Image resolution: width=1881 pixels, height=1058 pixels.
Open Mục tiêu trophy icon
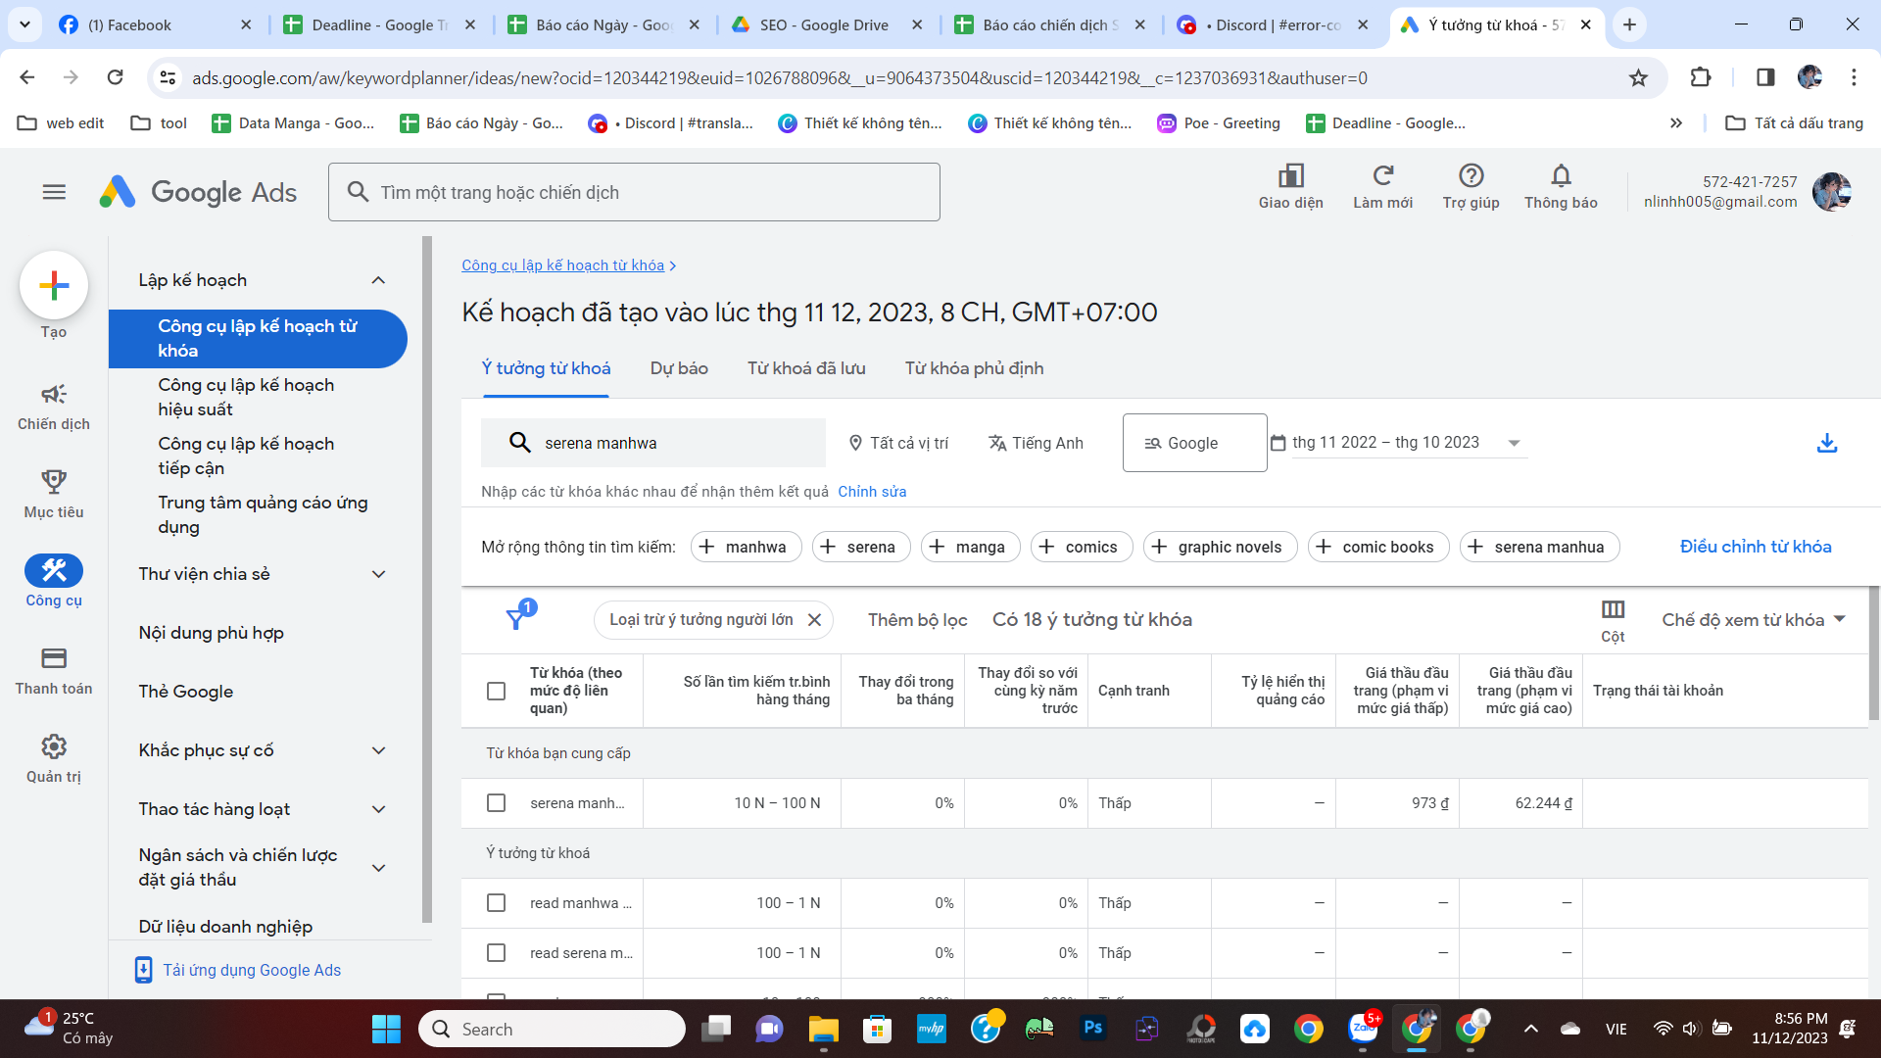pos(54,482)
